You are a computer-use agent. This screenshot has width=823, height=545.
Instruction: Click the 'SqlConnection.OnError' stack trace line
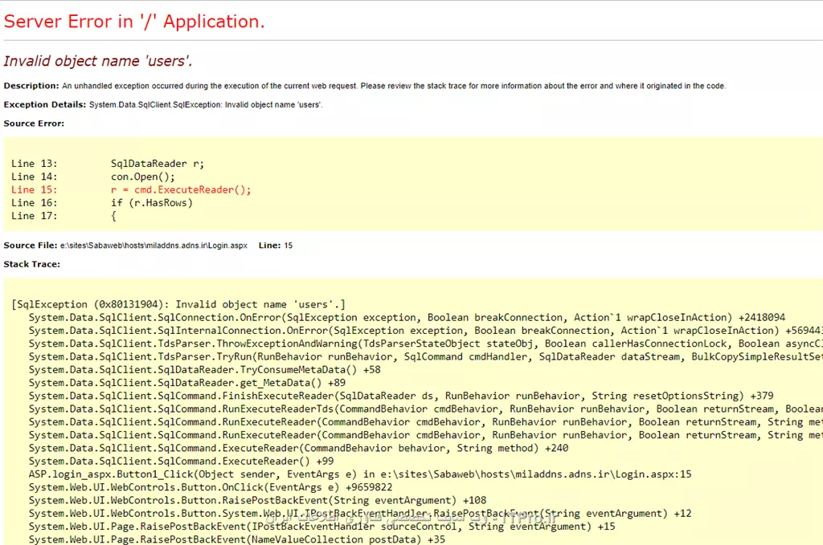point(407,318)
